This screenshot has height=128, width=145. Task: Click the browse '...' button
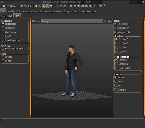(x=105, y=21)
